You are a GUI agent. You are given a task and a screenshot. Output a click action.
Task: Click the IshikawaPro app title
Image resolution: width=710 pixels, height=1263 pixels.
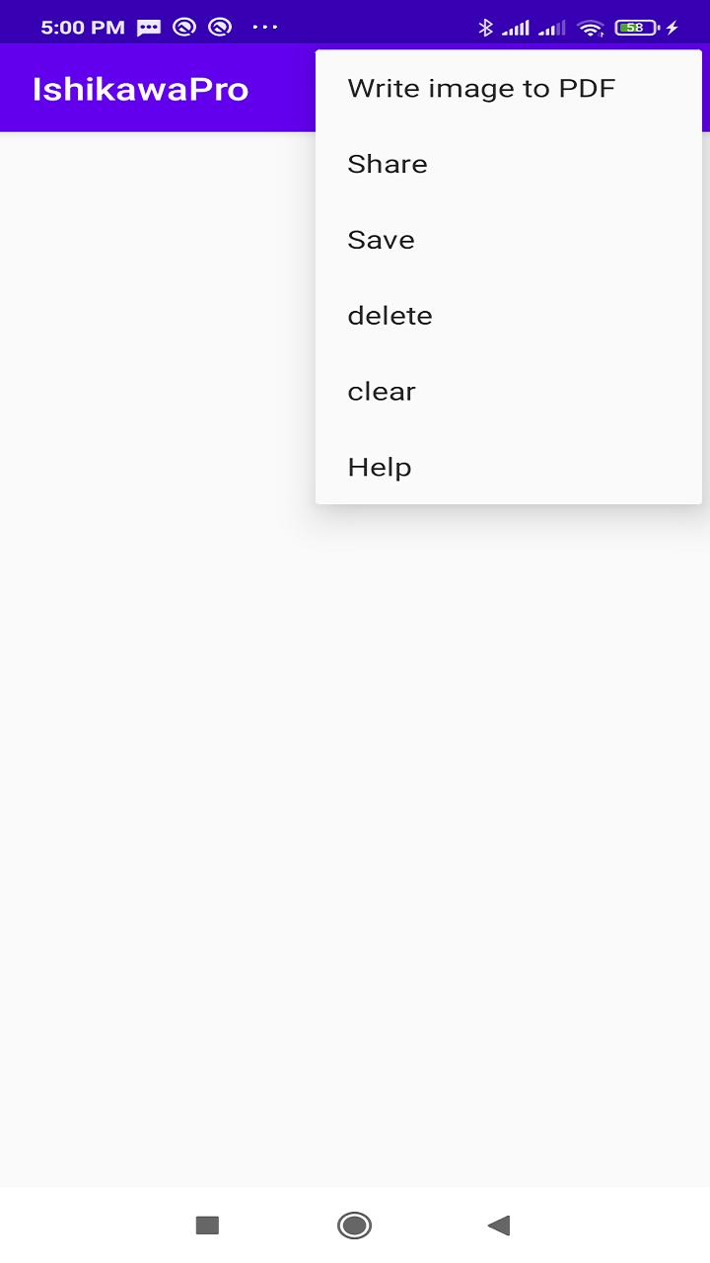(140, 89)
